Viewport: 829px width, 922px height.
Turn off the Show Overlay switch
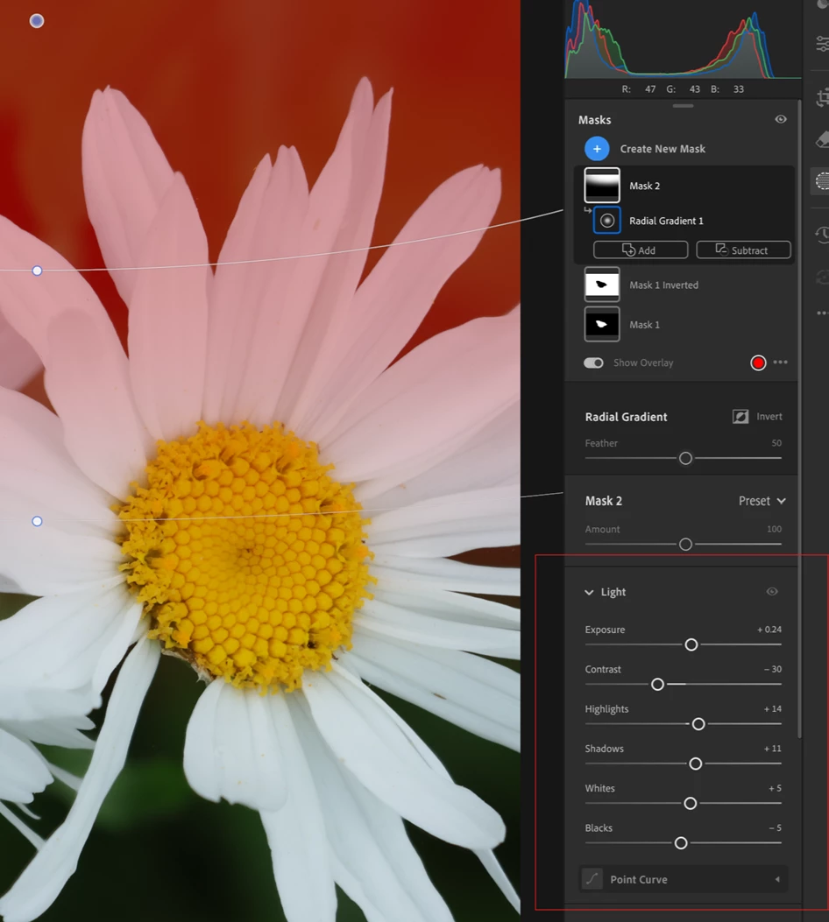click(593, 362)
